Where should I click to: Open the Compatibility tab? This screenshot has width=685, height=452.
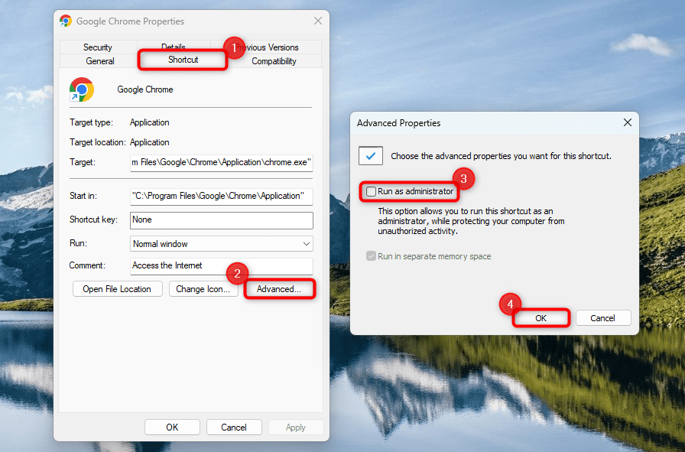coord(274,61)
